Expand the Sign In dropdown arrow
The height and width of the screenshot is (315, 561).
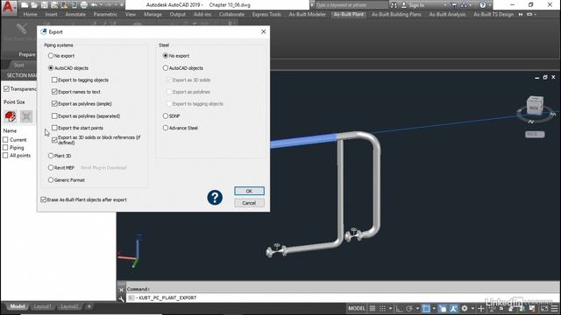click(x=445, y=5)
